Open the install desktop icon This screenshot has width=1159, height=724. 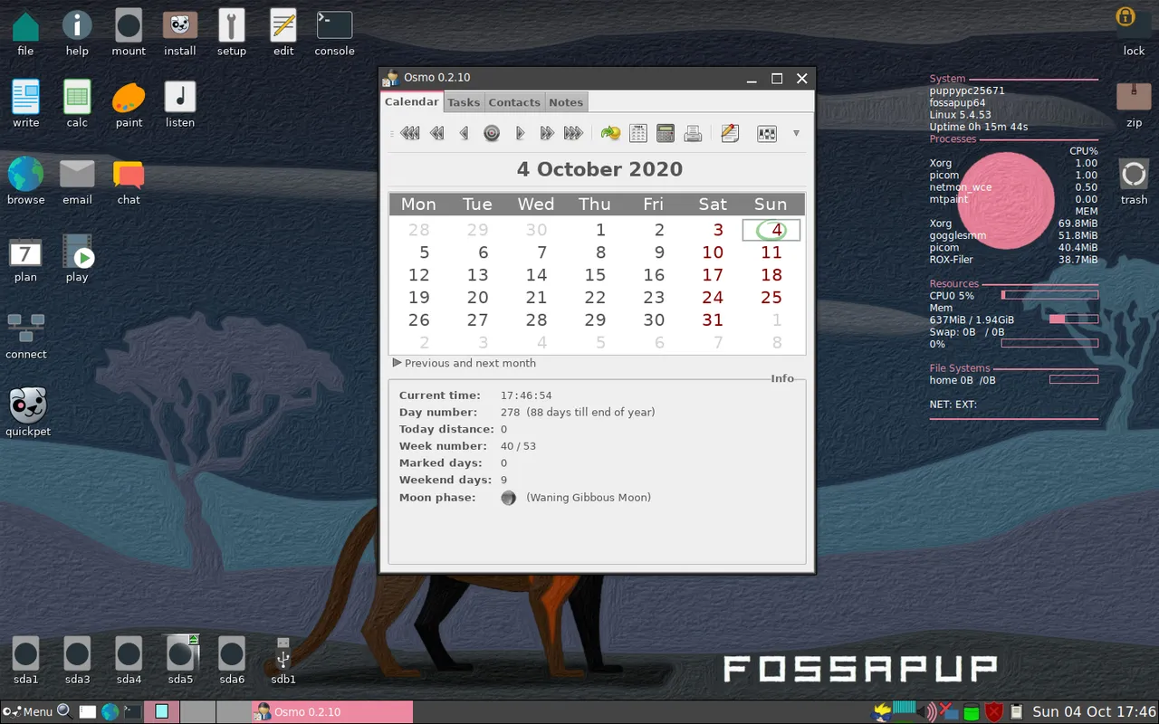(x=180, y=33)
